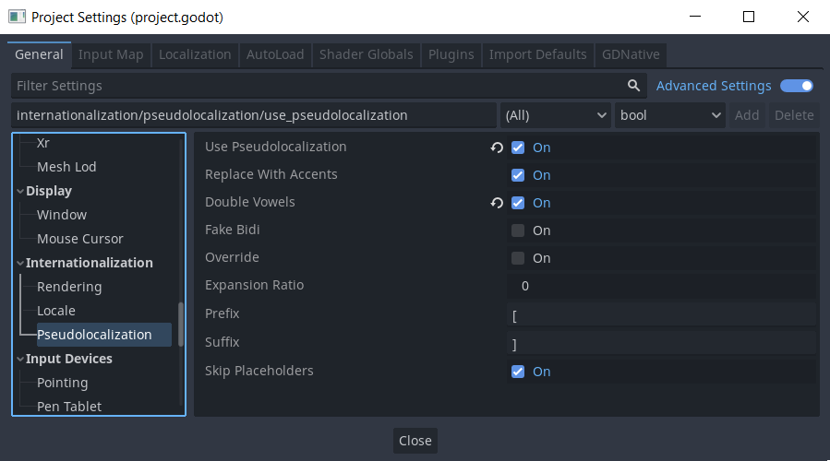This screenshot has height=461, width=830.
Task: Click the Prefix text field
Action: (661, 314)
